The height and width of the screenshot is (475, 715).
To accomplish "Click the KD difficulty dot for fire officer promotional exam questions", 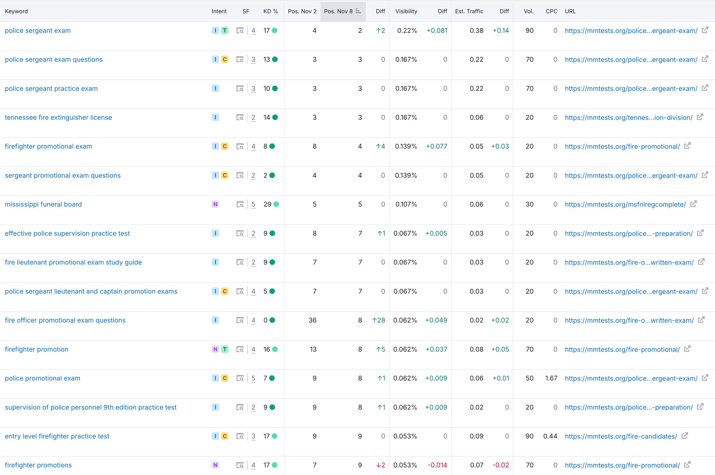I will (272, 320).
